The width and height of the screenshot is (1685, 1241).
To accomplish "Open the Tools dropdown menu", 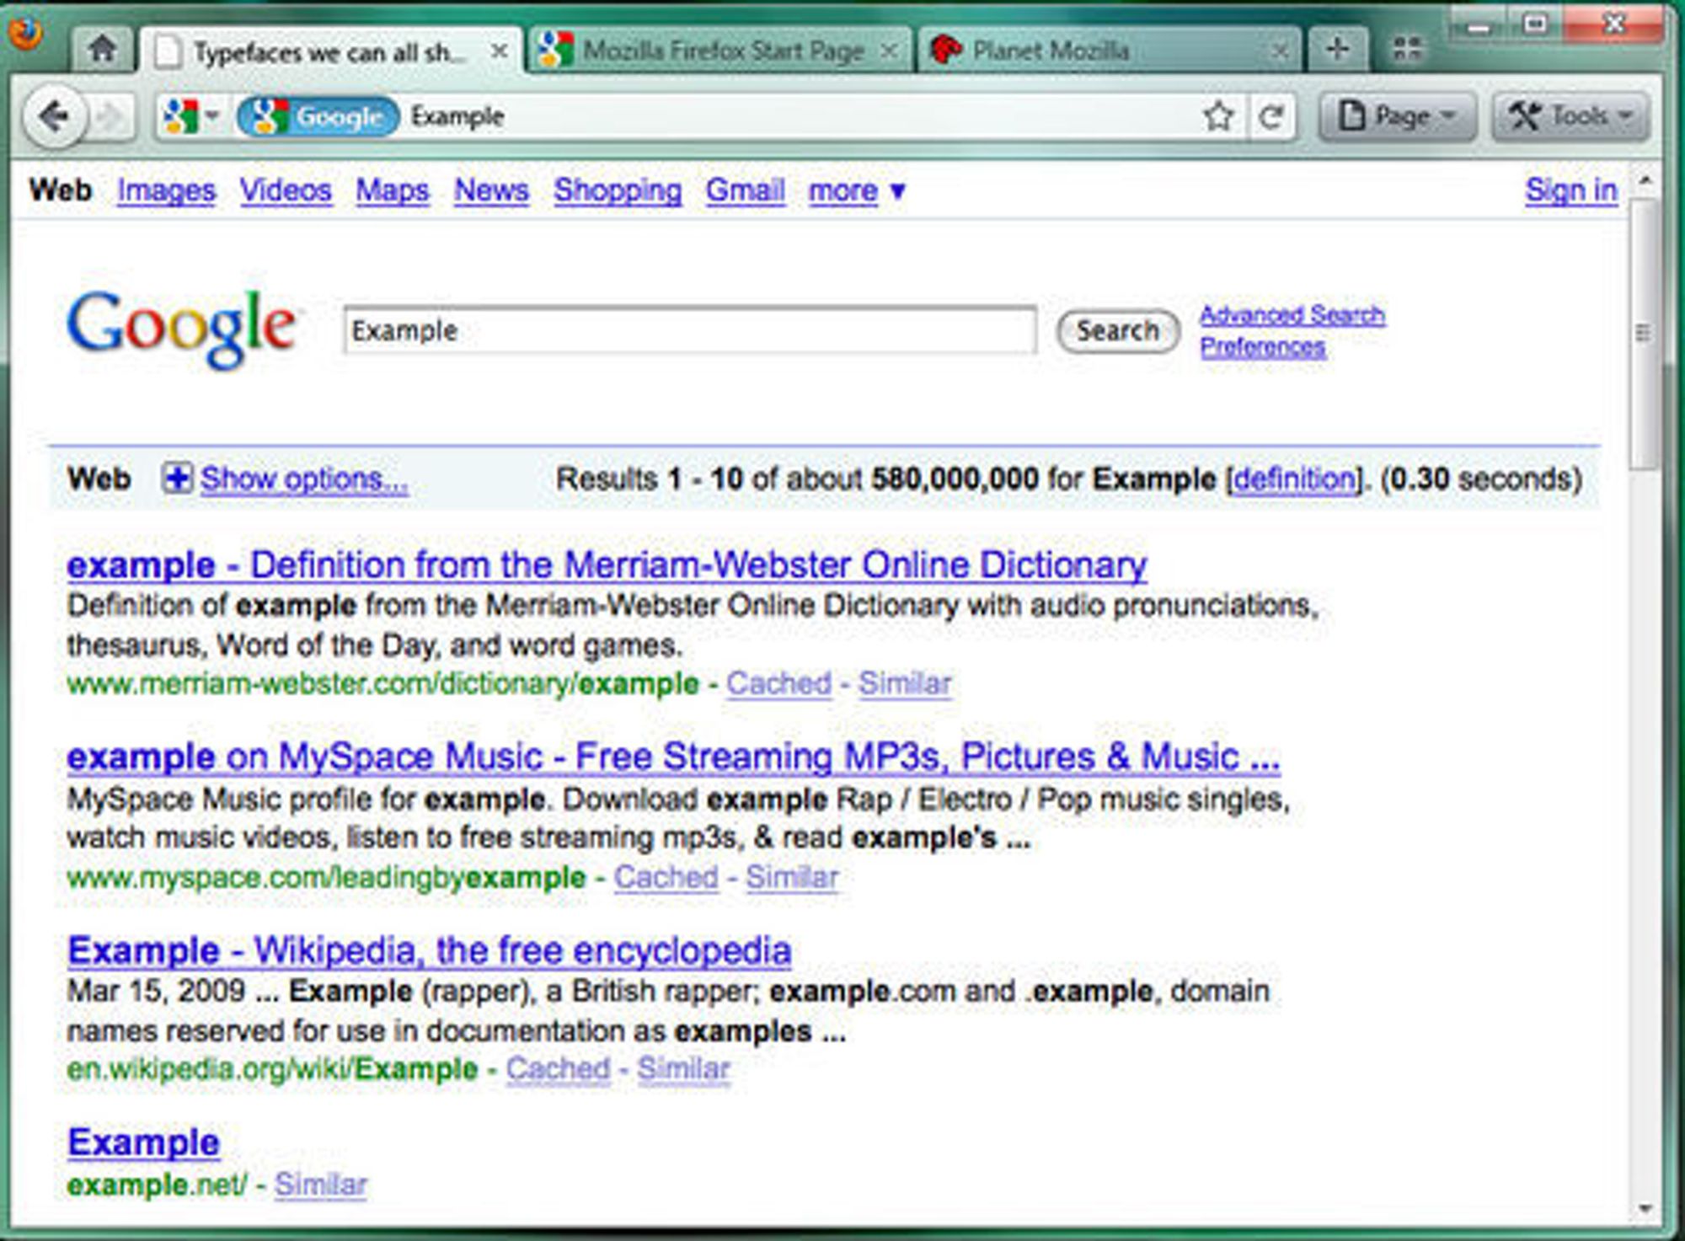I will (1570, 116).
